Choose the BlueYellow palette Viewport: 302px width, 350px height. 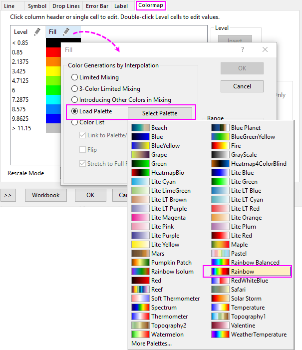click(156, 146)
